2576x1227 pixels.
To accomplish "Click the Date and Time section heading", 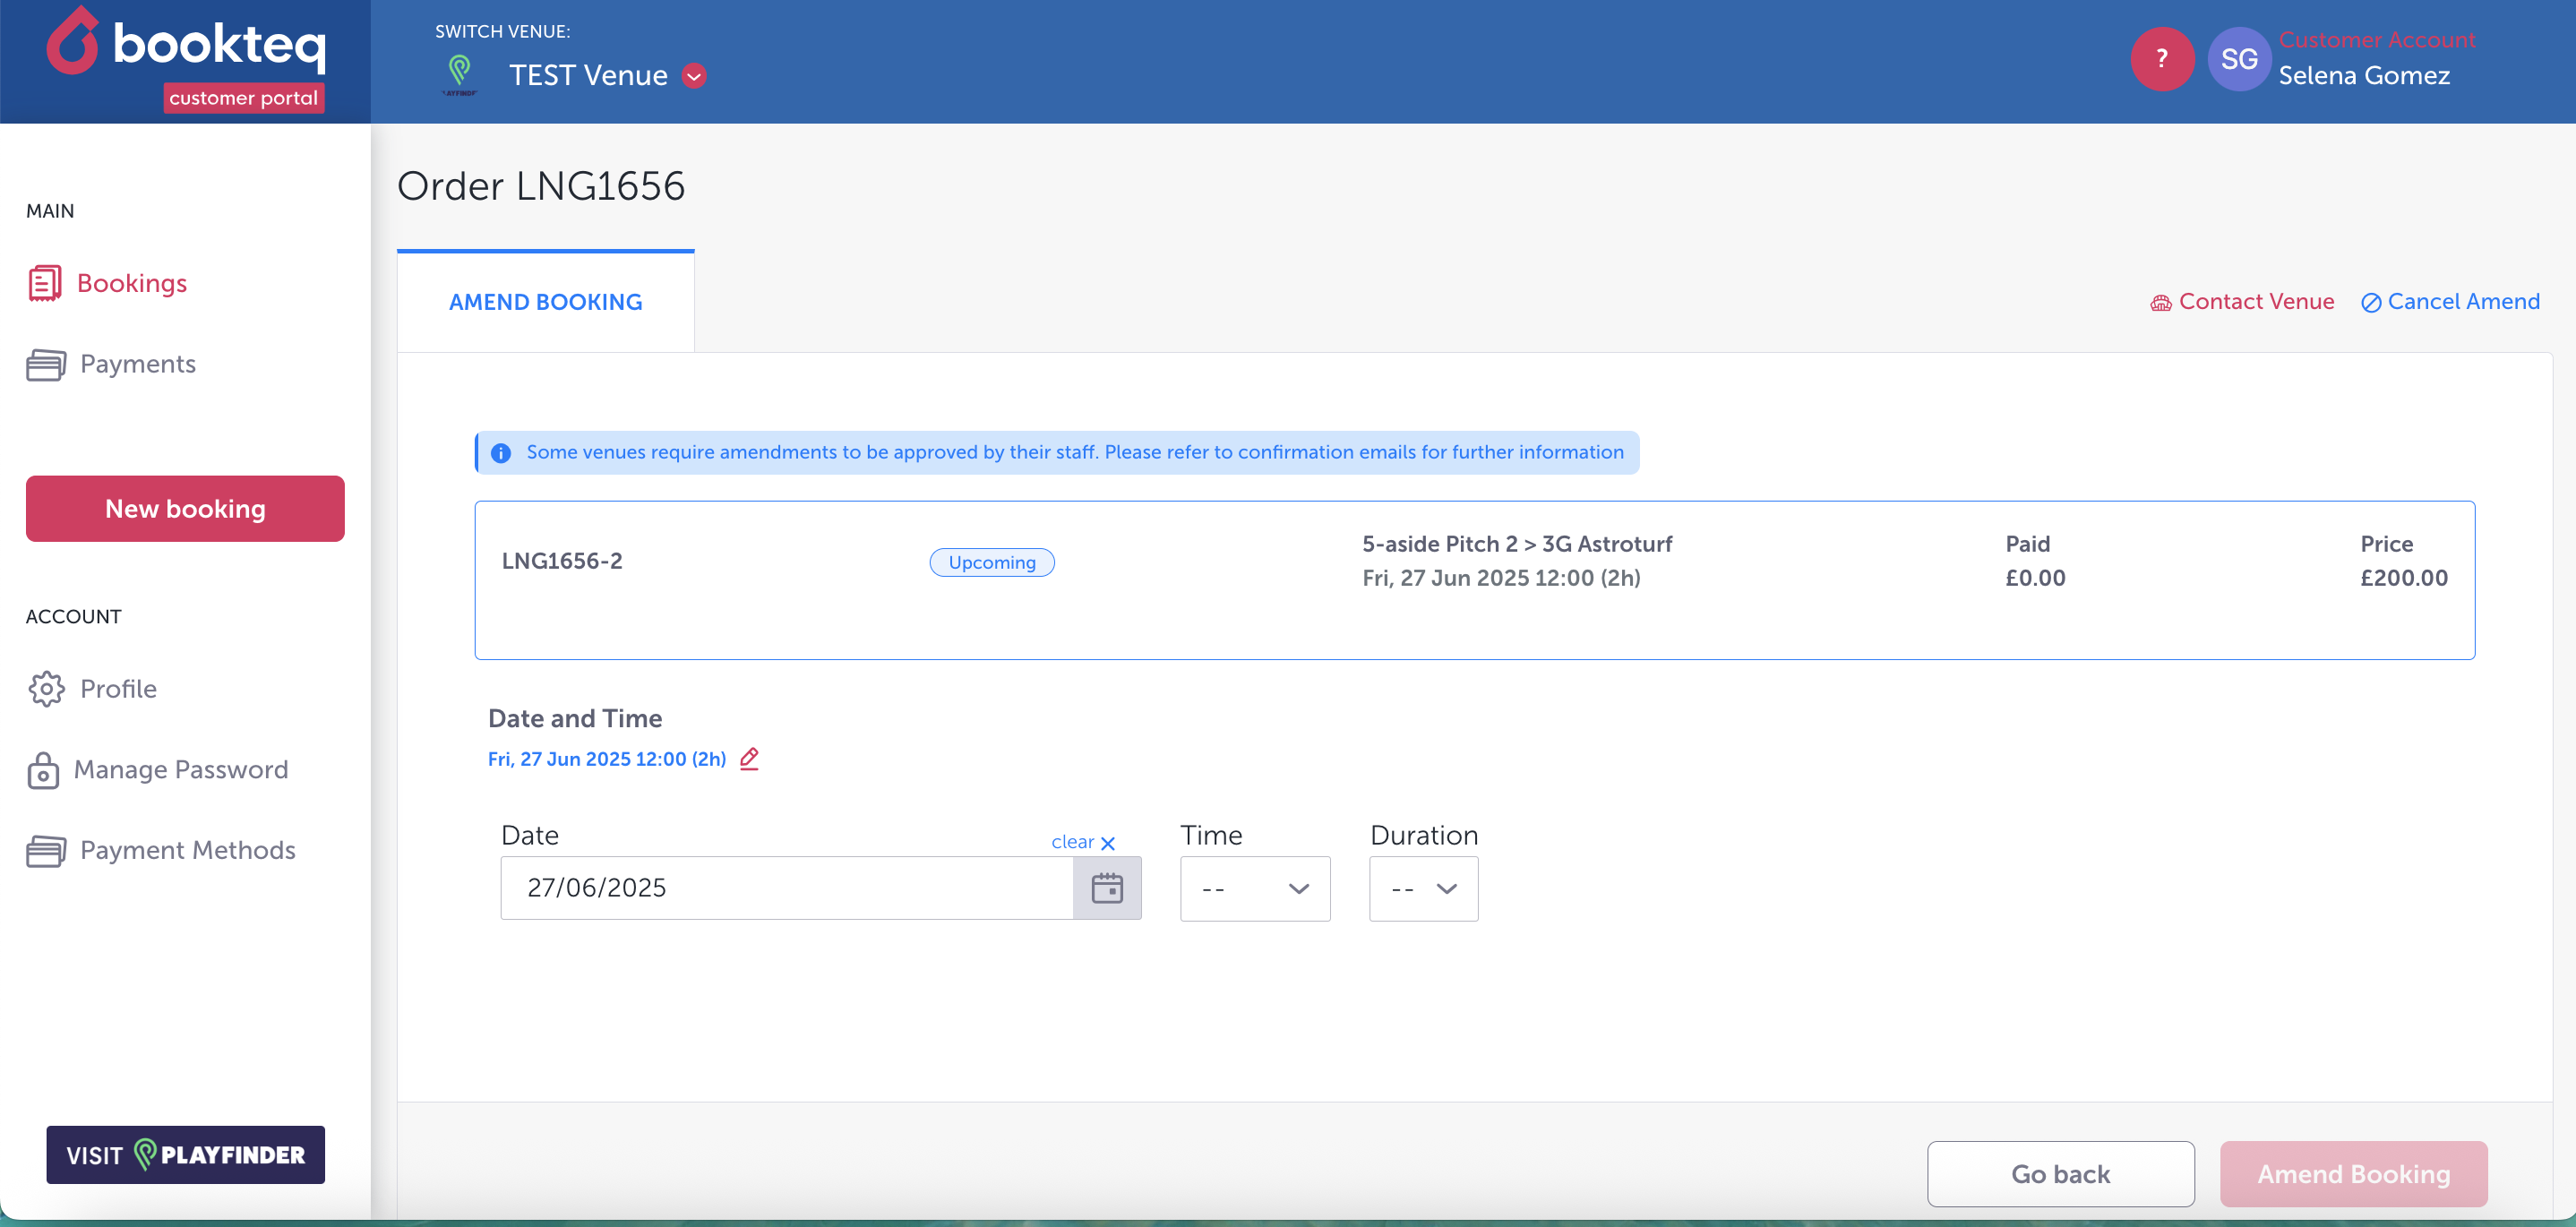I will 575,718.
